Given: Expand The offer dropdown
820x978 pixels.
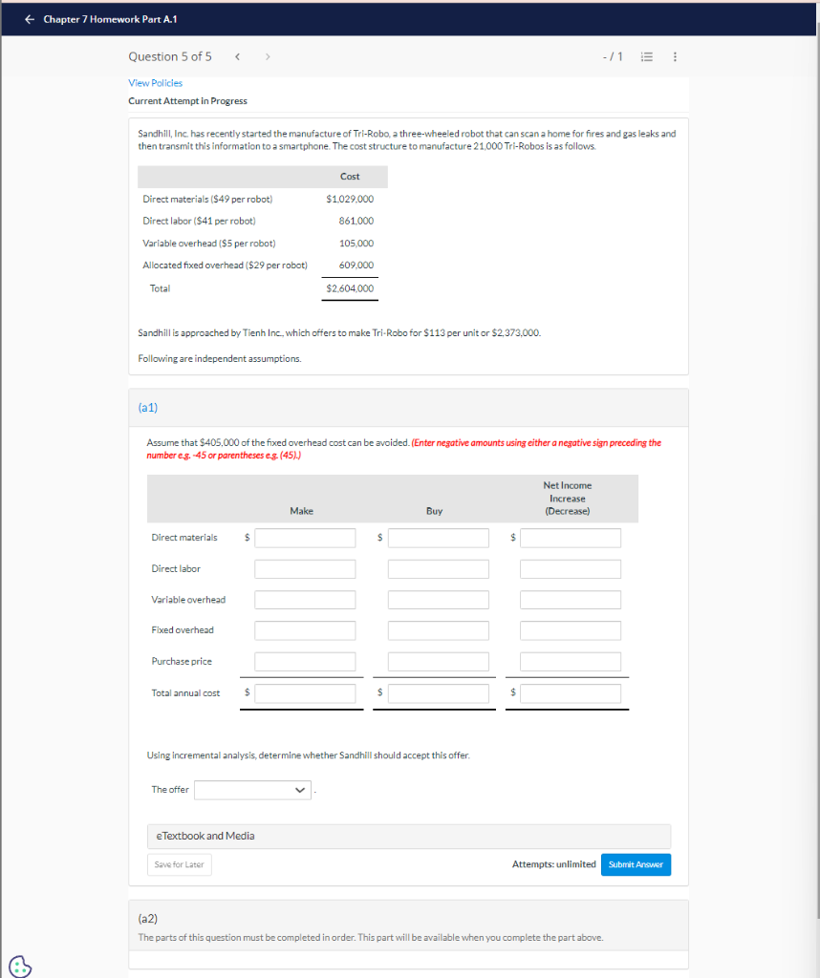Looking at the screenshot, I should point(252,790).
